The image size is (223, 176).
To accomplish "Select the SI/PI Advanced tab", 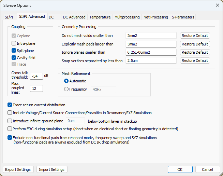I will tap(32, 16).
